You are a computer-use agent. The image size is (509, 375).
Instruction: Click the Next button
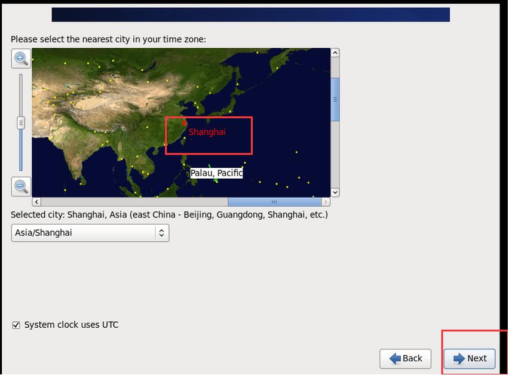pos(470,358)
